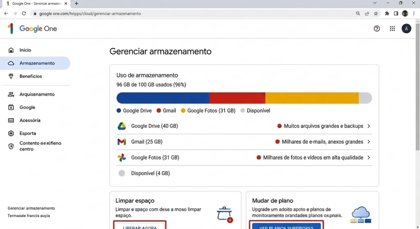Go back using browser back arrow

(x=6, y=14)
